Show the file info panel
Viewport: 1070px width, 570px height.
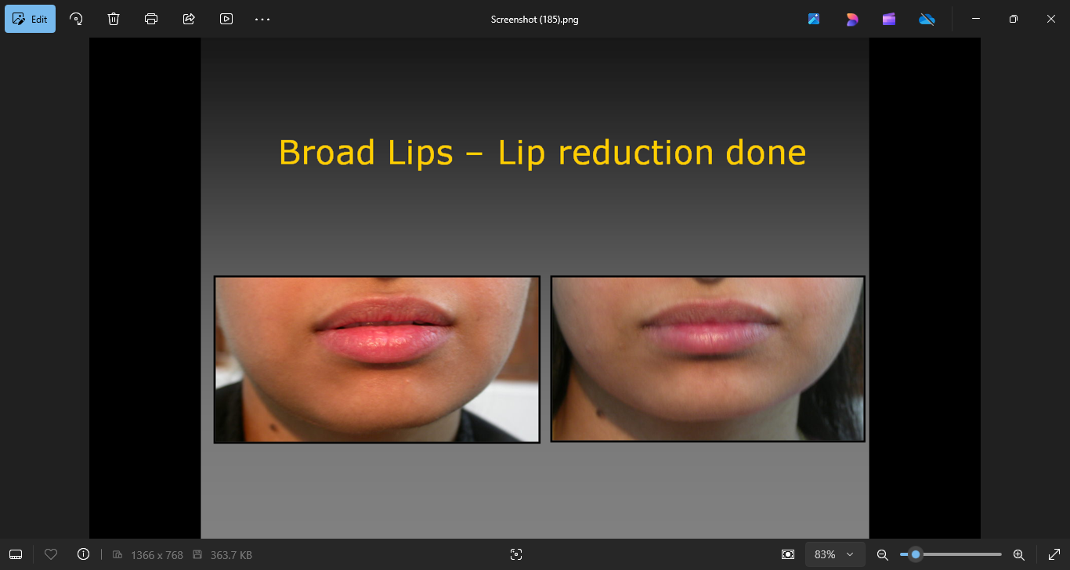click(x=84, y=554)
